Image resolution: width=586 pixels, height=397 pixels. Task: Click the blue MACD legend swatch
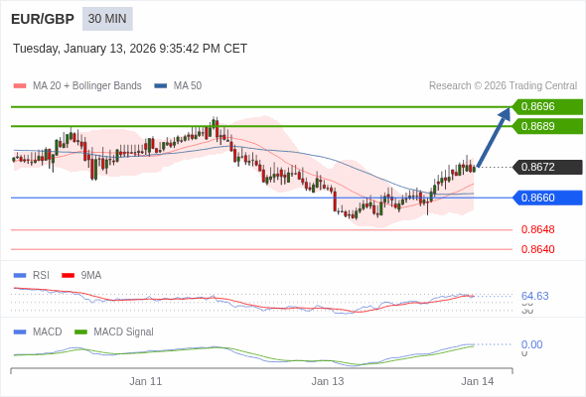click(20, 332)
